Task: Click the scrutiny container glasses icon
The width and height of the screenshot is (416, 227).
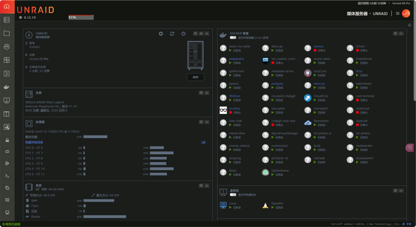Action: pos(223,110)
